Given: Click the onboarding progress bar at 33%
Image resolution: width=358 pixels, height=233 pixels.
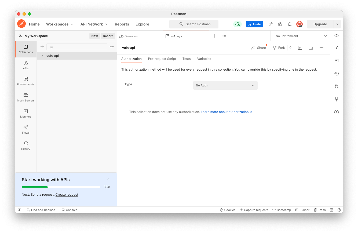Looking at the screenshot, I should click(61, 187).
